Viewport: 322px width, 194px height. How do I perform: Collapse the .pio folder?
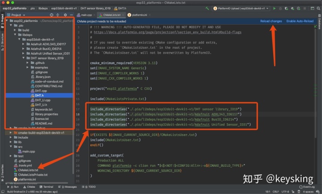click(x=11, y=25)
